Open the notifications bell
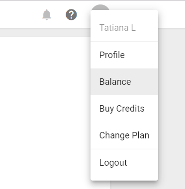 point(47,15)
